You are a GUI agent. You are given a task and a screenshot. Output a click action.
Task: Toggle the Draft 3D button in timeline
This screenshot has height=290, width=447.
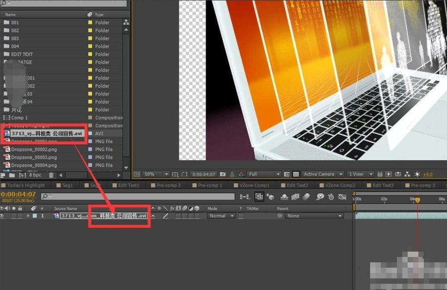pyautogui.click(x=270, y=197)
